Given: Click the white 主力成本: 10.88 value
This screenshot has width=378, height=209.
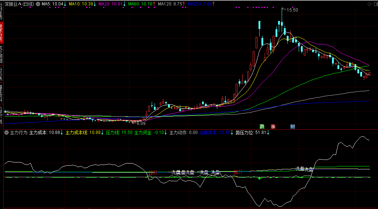Looking at the screenshot, I should (x=45, y=132).
